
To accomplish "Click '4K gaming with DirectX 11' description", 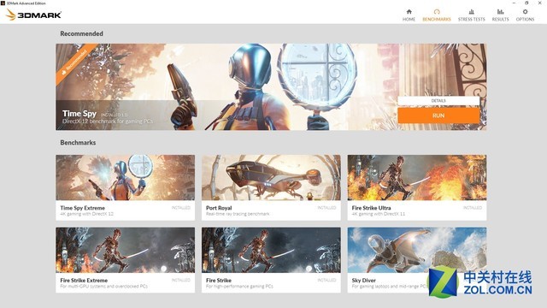I will [x=379, y=214].
